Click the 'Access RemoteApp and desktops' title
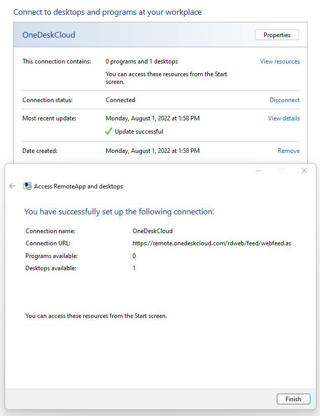320x416 pixels. 78,186
